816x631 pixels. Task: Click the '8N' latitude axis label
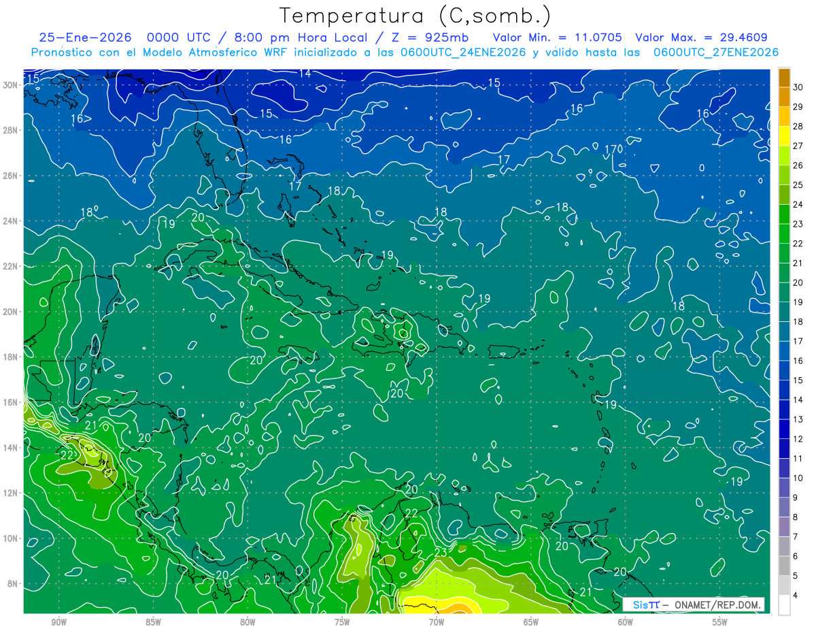tap(13, 584)
